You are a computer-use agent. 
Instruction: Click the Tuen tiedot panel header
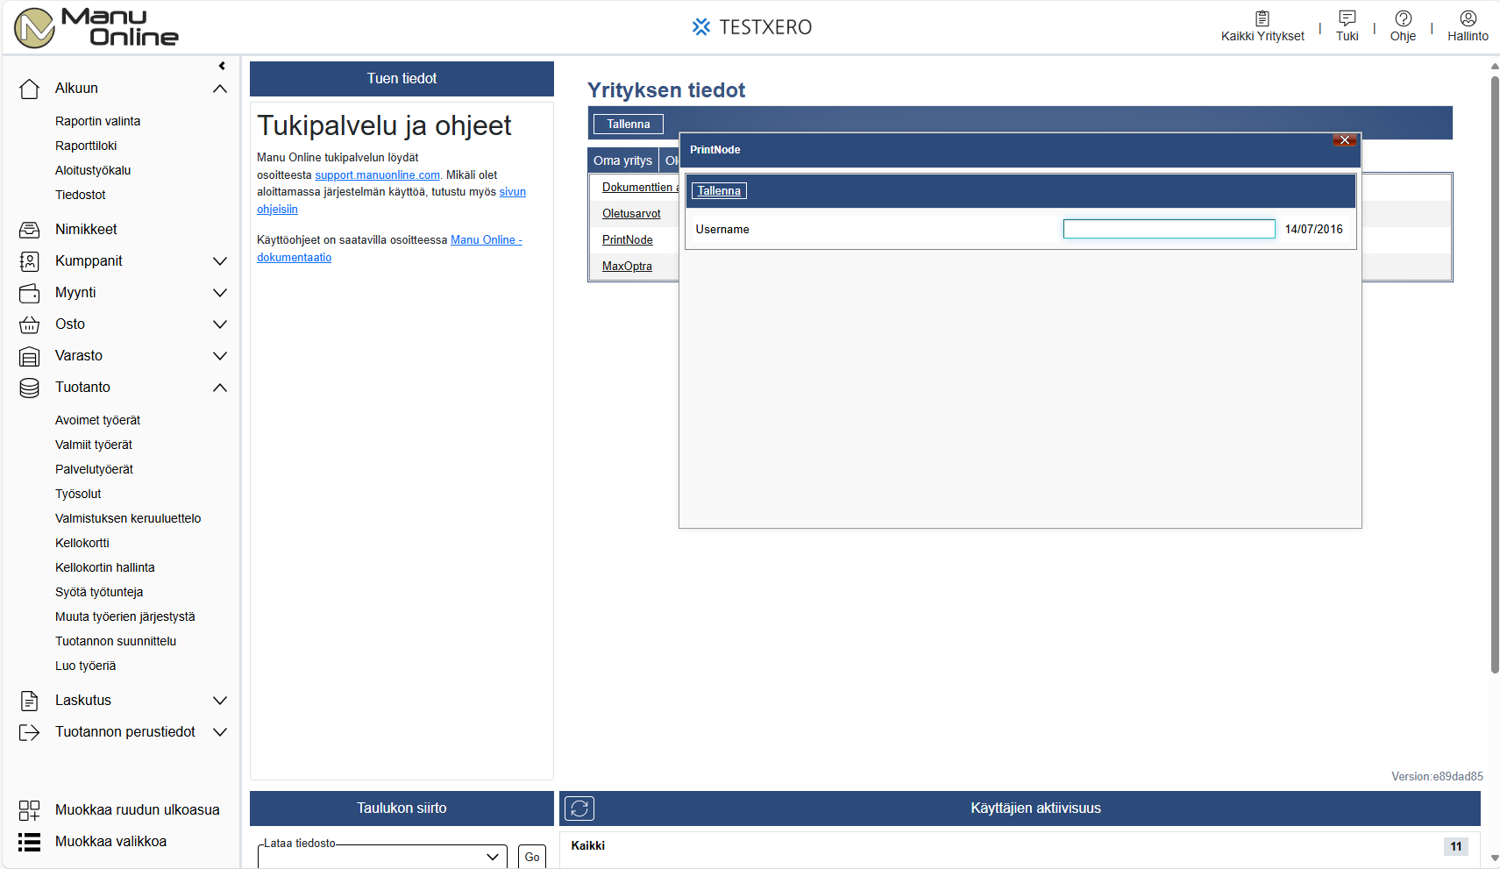pos(402,79)
